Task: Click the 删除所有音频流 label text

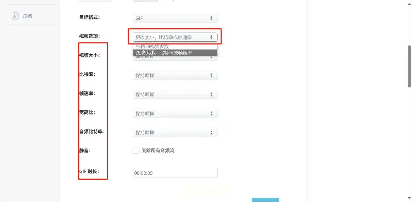Action: tap(158, 150)
